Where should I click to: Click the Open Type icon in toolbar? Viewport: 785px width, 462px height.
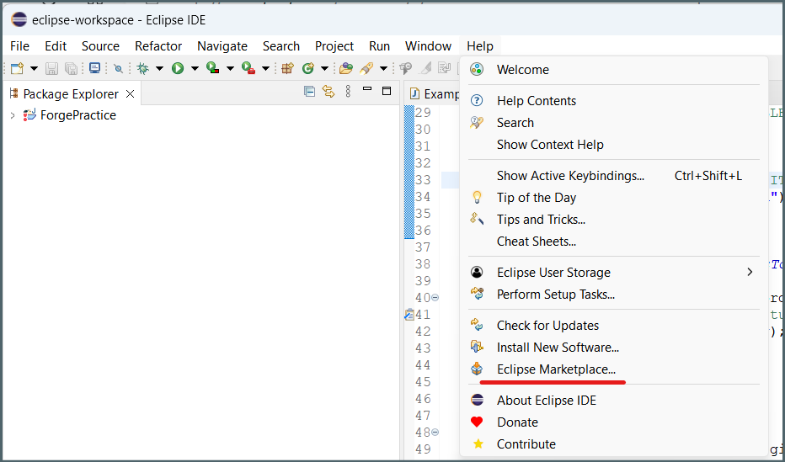(x=345, y=68)
